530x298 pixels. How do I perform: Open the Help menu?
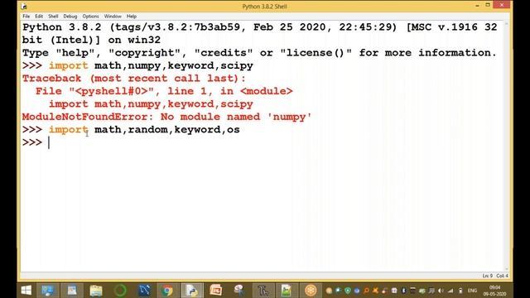(x=132, y=17)
